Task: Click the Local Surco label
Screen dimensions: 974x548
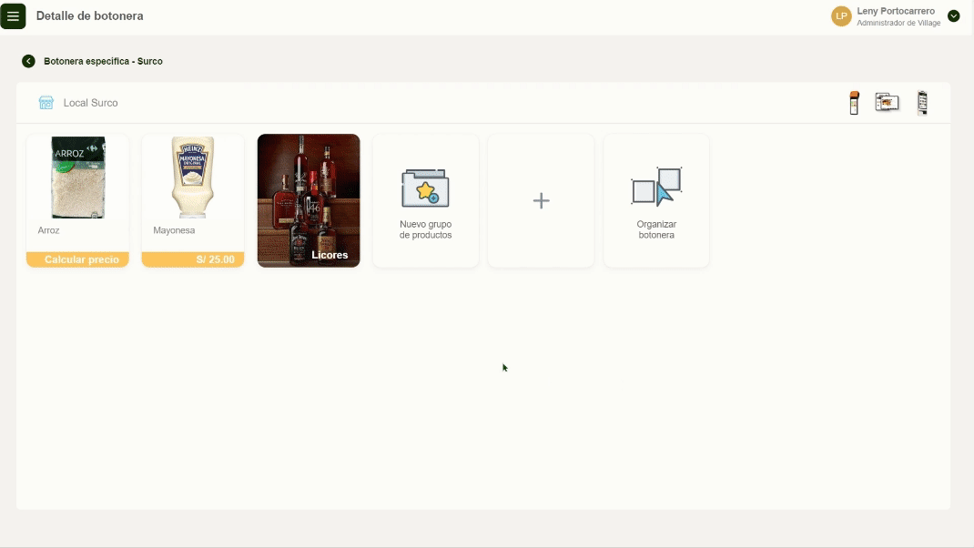Action: (91, 103)
